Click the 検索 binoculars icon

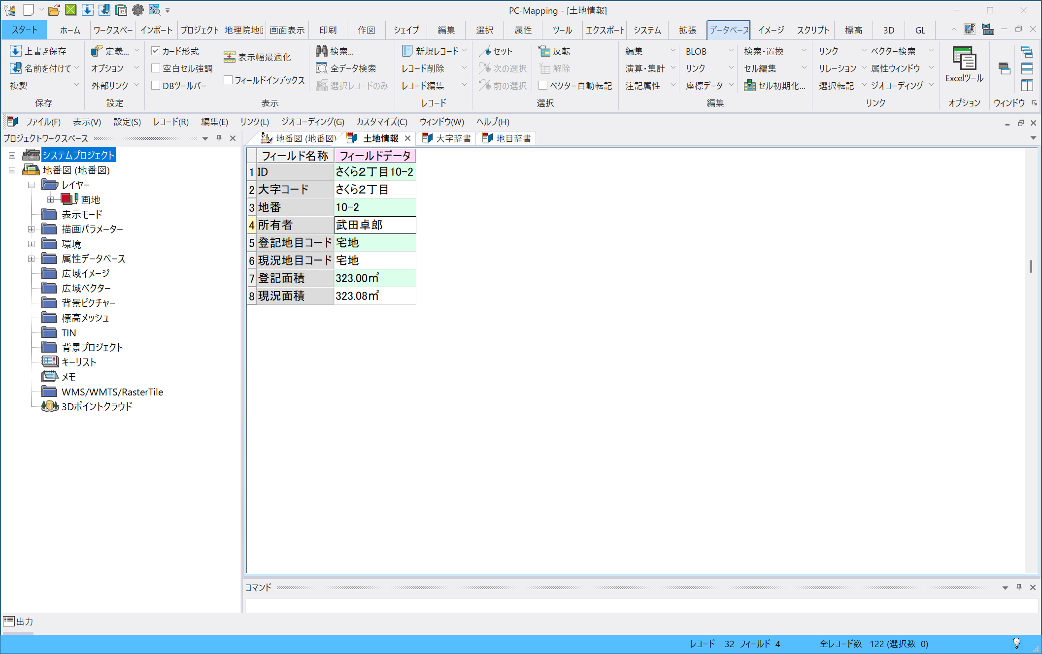pyautogui.click(x=322, y=51)
